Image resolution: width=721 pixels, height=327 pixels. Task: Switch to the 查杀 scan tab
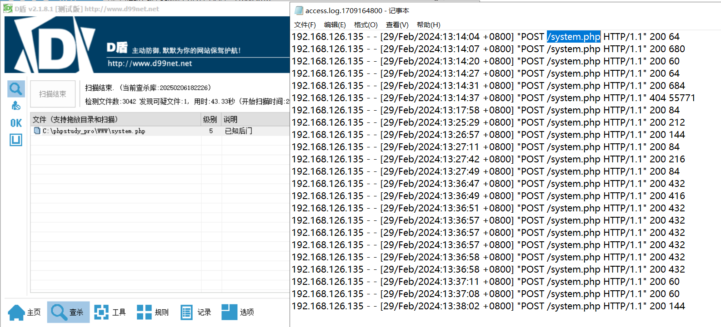point(68,312)
